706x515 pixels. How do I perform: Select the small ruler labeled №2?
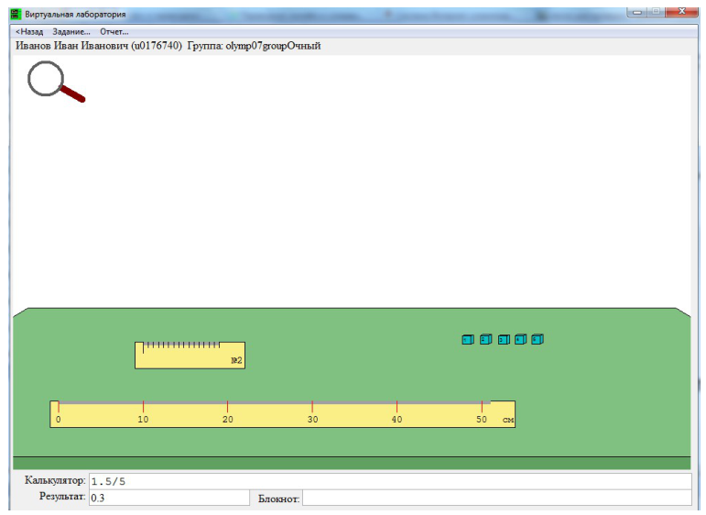pyautogui.click(x=190, y=355)
